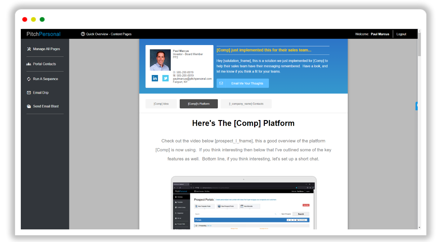Click the PitchPersonal logo
Screen dimensions: 436x242
click(44, 34)
